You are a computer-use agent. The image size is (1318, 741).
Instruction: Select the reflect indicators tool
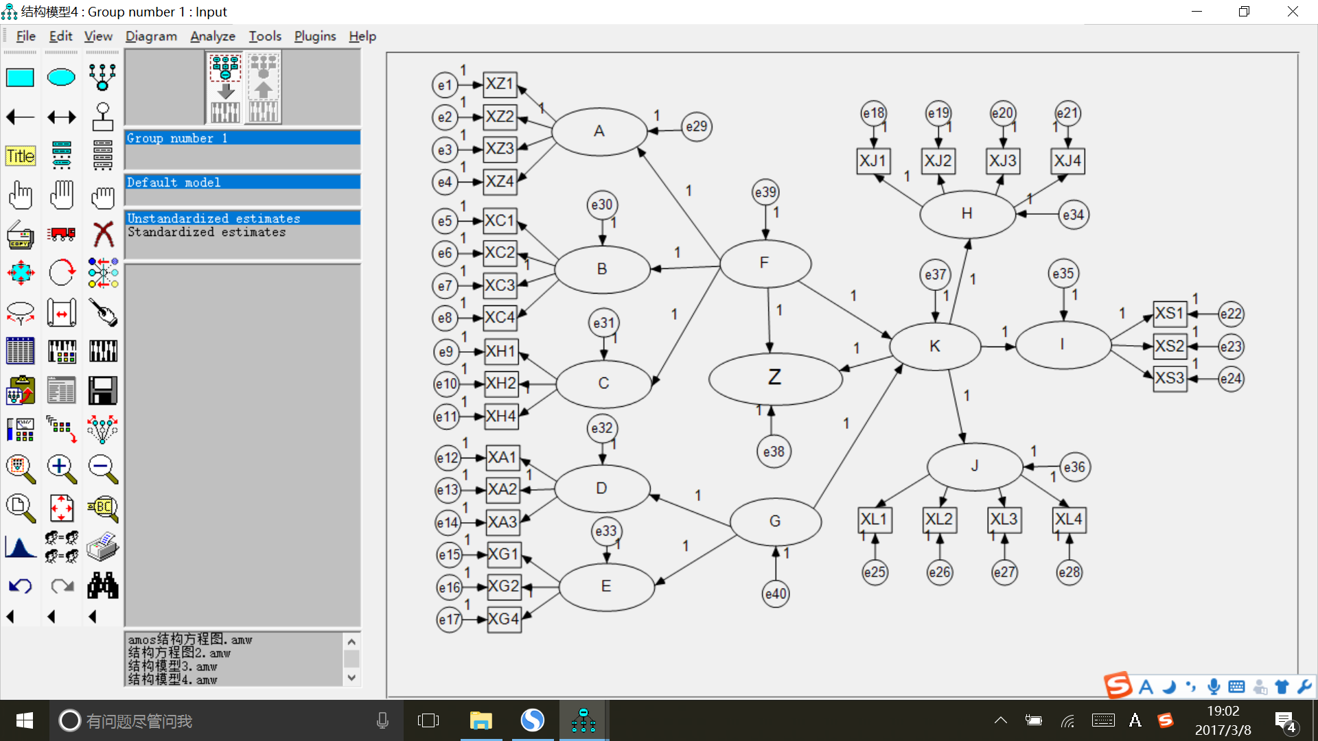click(102, 273)
